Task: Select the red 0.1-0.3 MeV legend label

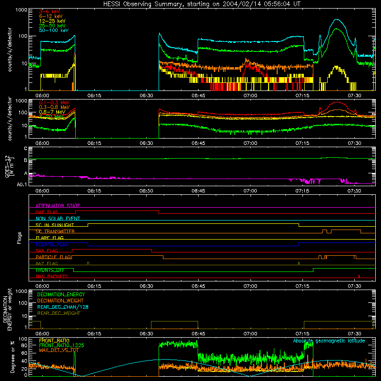Action: coord(54,102)
